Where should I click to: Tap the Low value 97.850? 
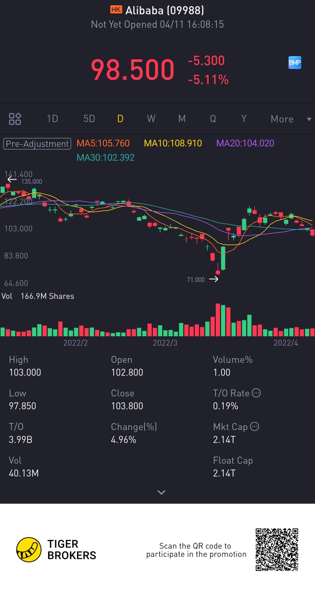click(22, 406)
